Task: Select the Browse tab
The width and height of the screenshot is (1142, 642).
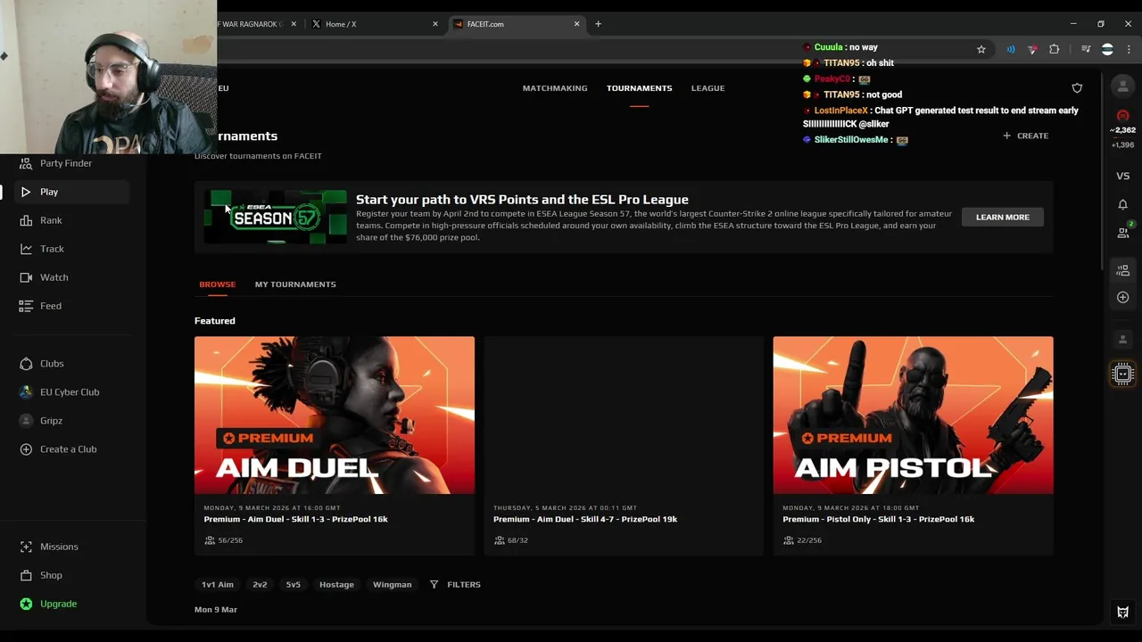Action: [217, 284]
